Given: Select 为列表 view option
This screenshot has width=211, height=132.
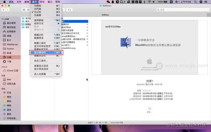Looking at the screenshot, I should [46, 9].
